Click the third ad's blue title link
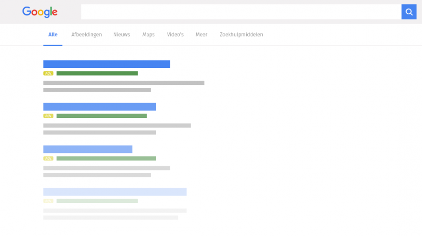Viewport: 422px width, 236px height. click(x=88, y=149)
